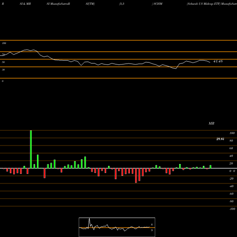Open the mini overview chart thumbnail
Viewport: 237px width, 237px height.
click(x=117, y=227)
